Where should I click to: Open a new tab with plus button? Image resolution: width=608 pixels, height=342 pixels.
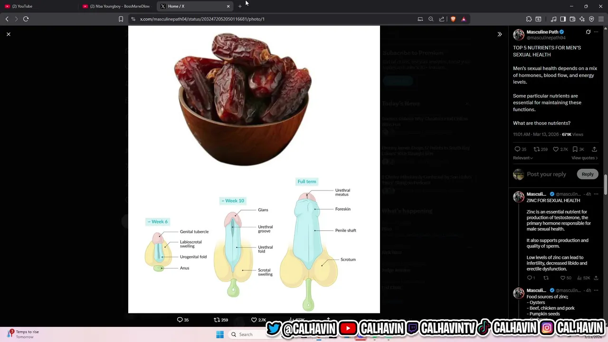pyautogui.click(x=240, y=6)
